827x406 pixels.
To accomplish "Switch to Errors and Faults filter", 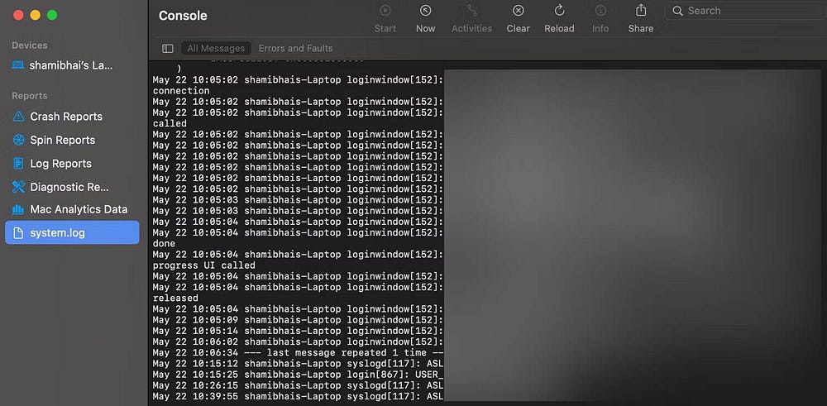I will (x=295, y=49).
